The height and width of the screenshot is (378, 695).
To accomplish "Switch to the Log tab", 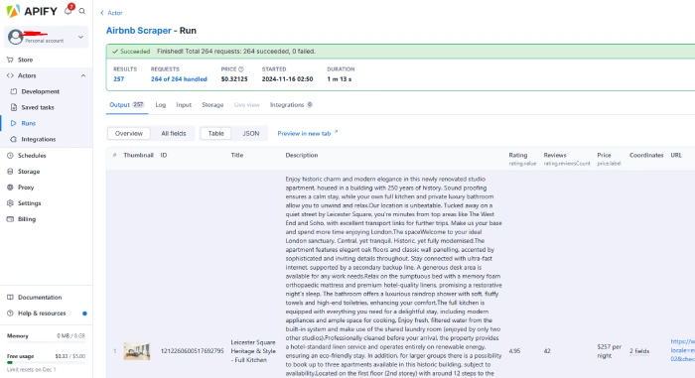I will pos(161,104).
